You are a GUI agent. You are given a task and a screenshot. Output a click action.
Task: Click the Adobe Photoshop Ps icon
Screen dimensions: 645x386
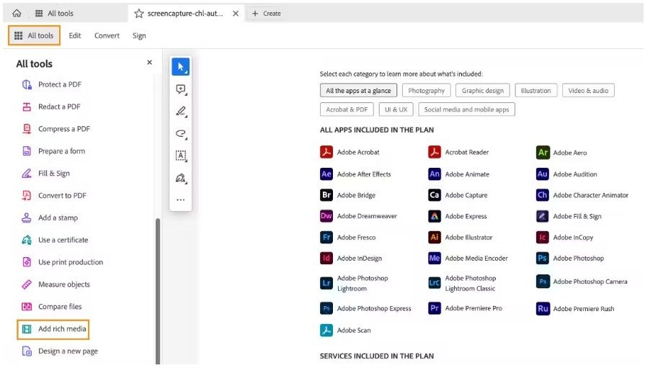[x=543, y=258]
